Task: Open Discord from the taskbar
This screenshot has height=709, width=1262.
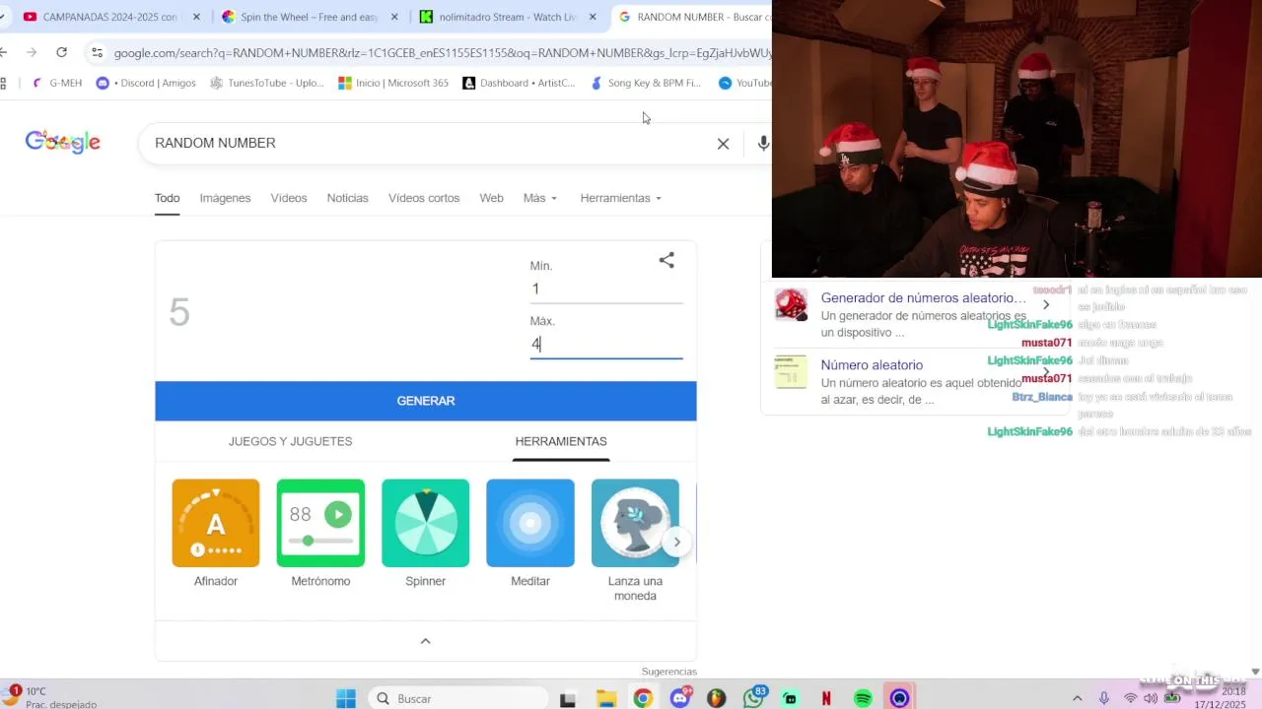Action: click(679, 698)
